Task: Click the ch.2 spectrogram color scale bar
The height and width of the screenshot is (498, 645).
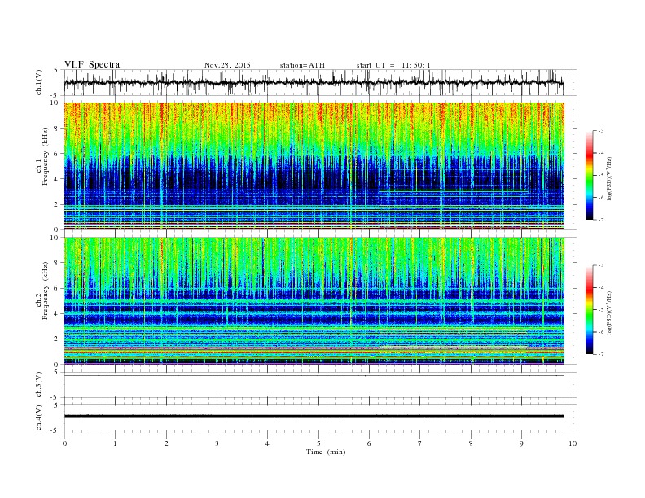Action: [589, 309]
